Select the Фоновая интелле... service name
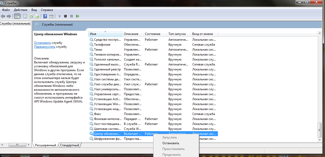This screenshot has width=325, height=157. pos(107,119)
